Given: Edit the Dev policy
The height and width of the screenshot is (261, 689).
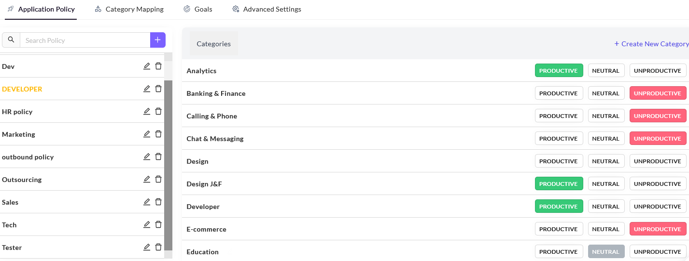Looking at the screenshot, I should (147, 66).
